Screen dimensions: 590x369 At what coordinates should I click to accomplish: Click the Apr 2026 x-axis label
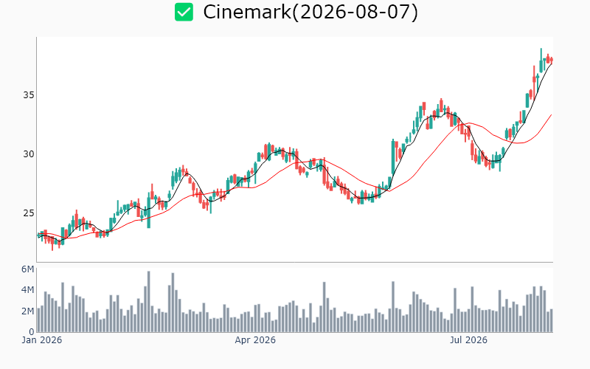click(255, 340)
